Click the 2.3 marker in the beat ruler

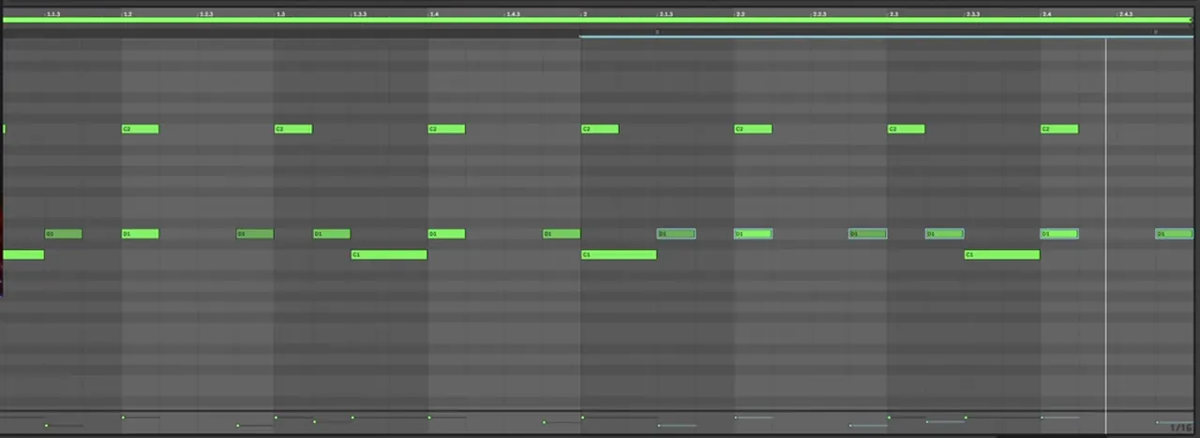point(893,14)
